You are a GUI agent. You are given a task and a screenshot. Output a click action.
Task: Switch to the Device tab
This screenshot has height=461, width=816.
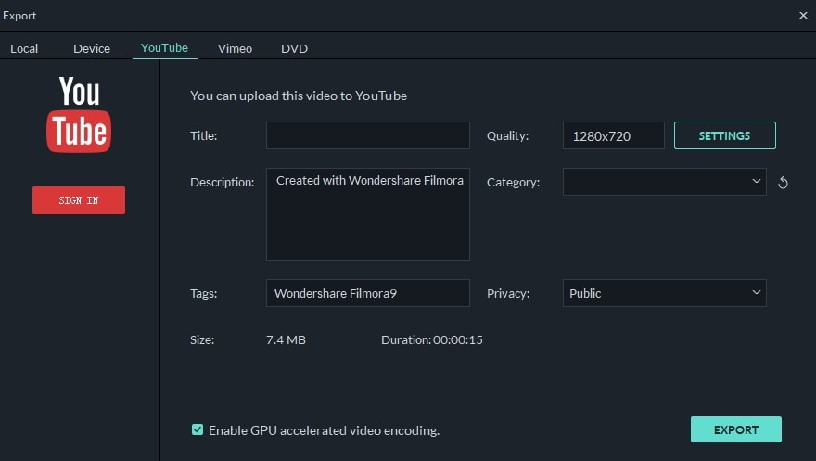pos(92,48)
